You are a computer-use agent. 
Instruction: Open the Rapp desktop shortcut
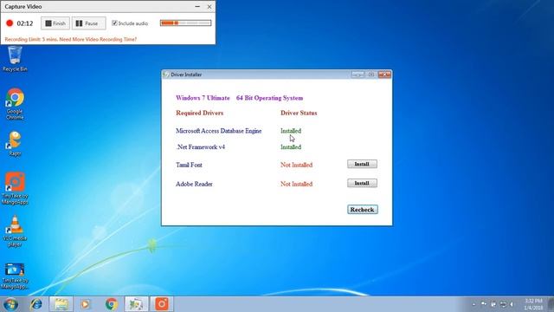tap(15, 143)
